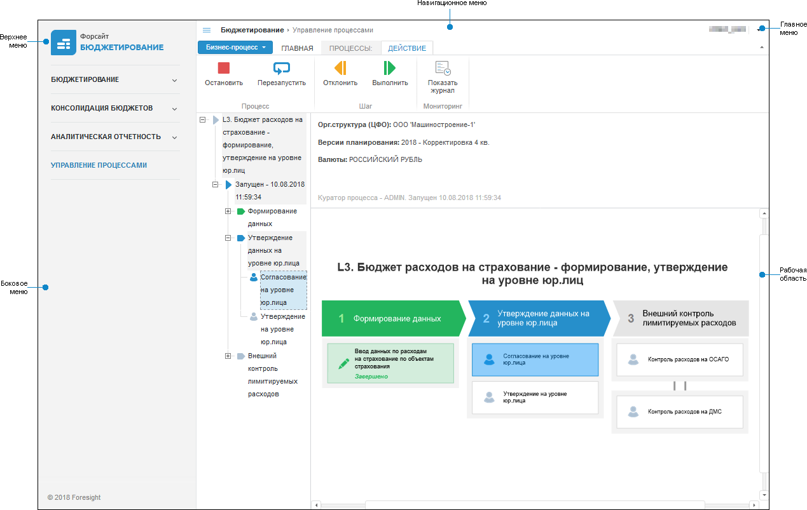Click user icon of Согласование tree item
This screenshot has height=510, width=807.
point(254,277)
